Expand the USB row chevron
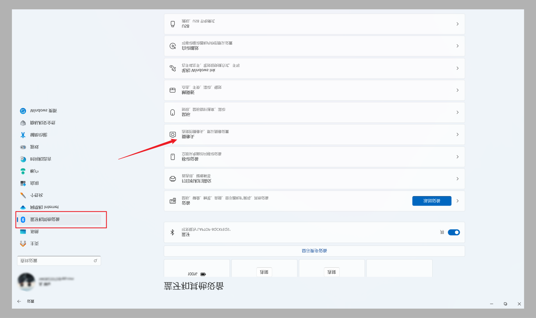 458,24
